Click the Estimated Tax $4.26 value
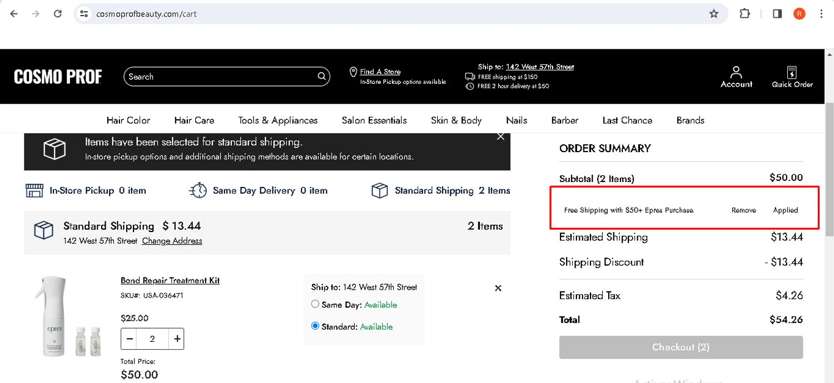This screenshot has height=383, width=834. click(790, 296)
